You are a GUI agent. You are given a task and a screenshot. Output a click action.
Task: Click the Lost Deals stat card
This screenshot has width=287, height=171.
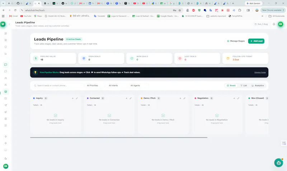(197, 58)
